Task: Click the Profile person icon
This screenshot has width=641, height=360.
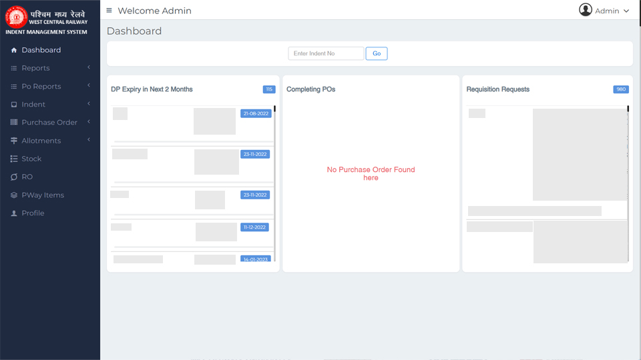Action: [x=14, y=213]
